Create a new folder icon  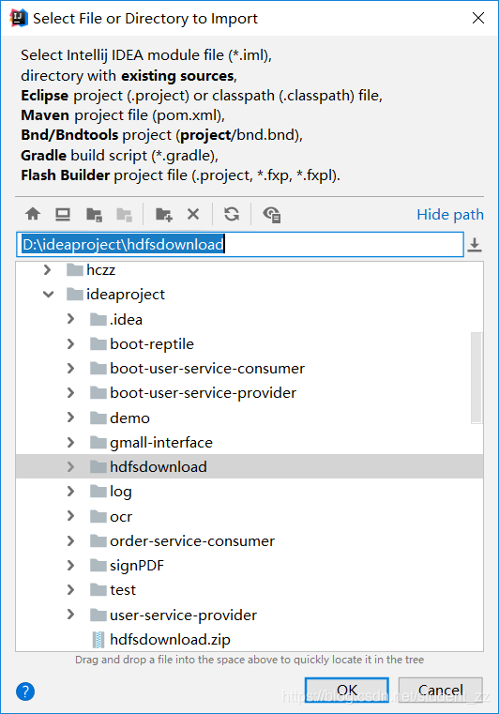(163, 214)
